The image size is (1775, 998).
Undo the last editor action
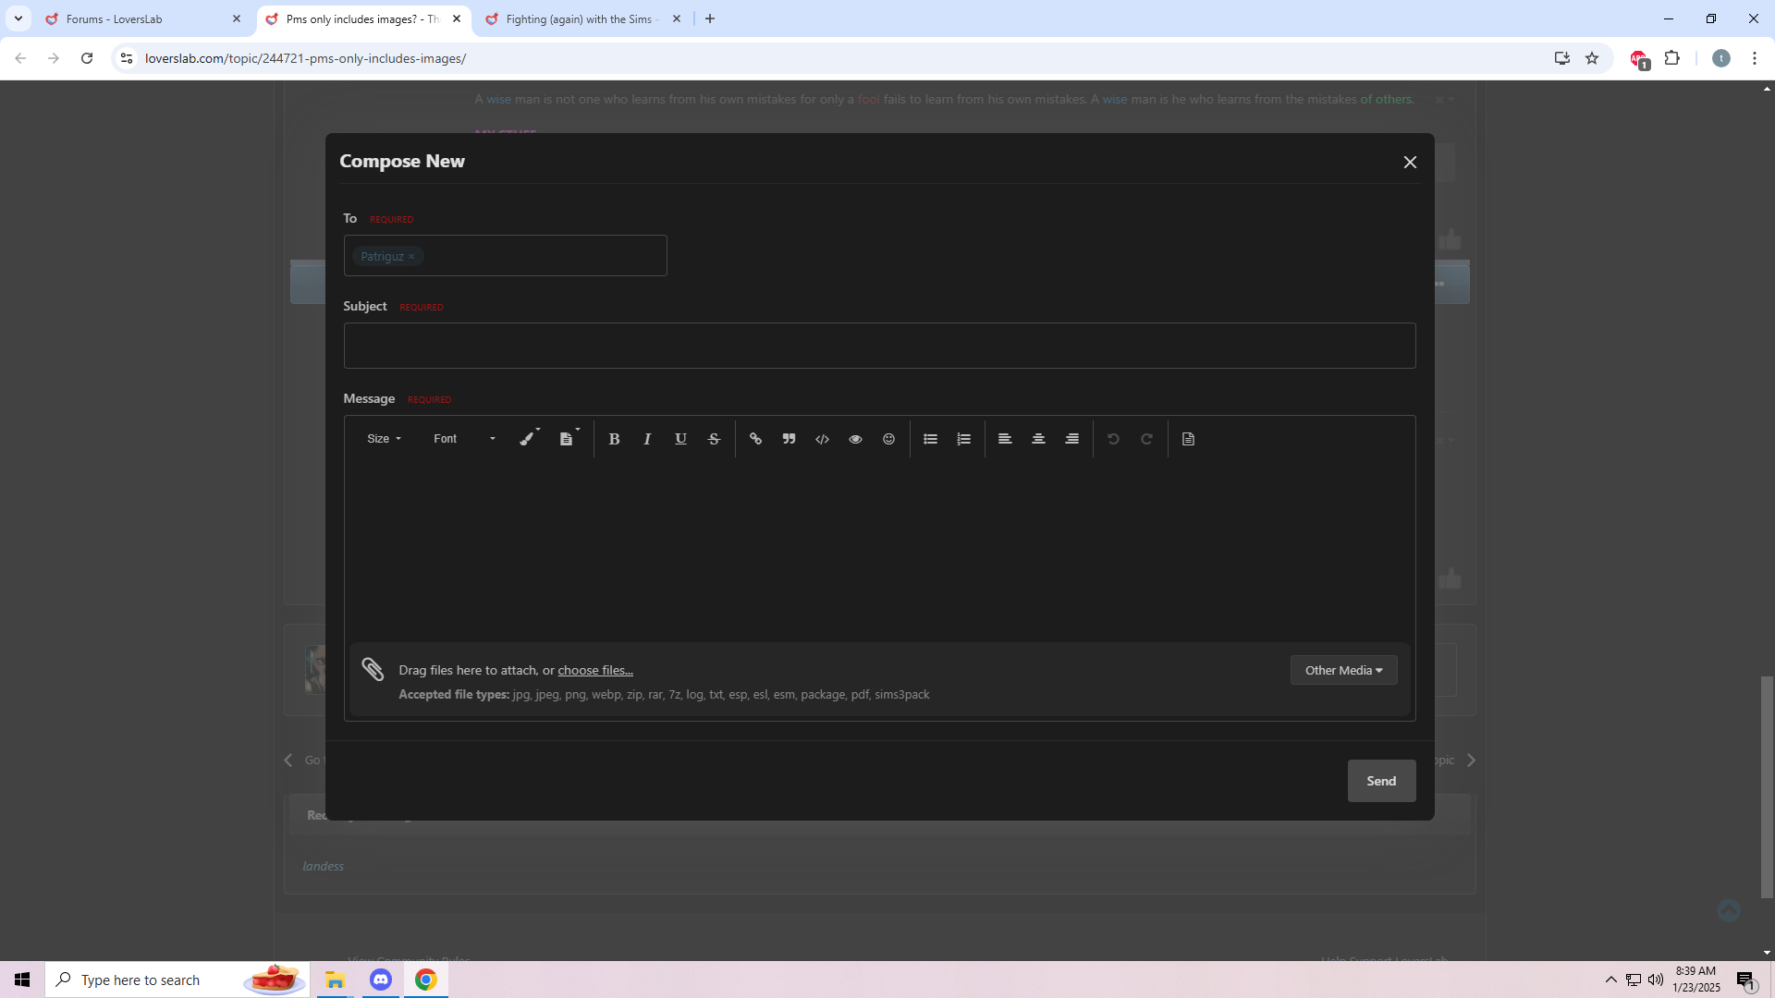(x=1113, y=439)
